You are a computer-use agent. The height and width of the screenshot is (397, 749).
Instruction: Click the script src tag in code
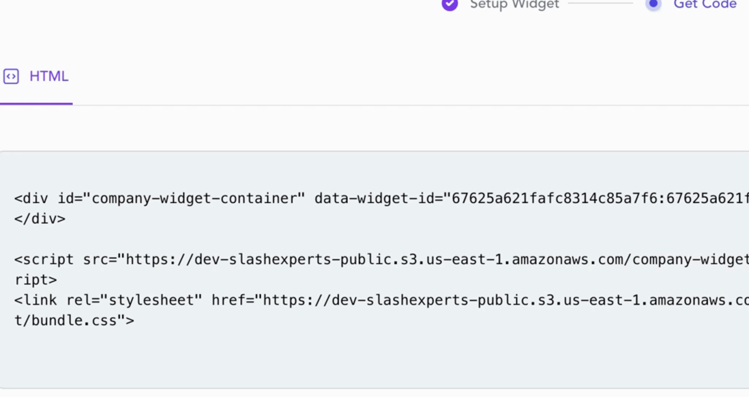coord(44,260)
